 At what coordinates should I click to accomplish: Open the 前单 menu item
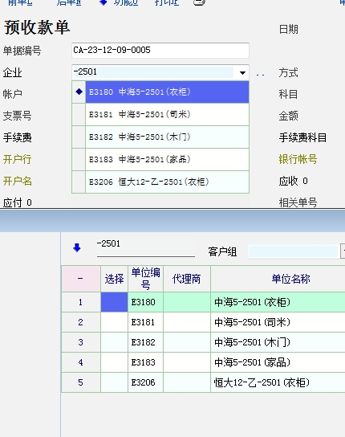20,2
